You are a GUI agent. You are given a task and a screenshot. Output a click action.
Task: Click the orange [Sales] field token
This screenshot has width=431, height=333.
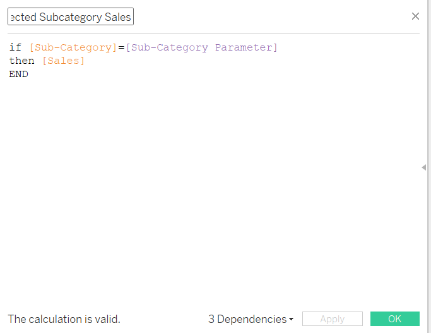click(63, 61)
